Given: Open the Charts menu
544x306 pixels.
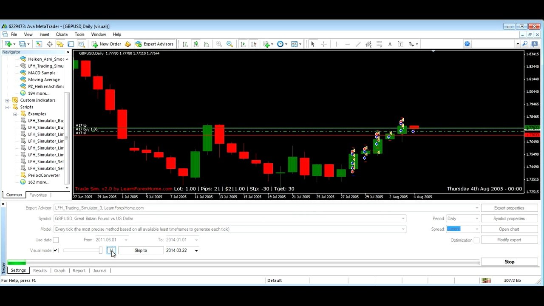Looking at the screenshot, I should tap(62, 34).
